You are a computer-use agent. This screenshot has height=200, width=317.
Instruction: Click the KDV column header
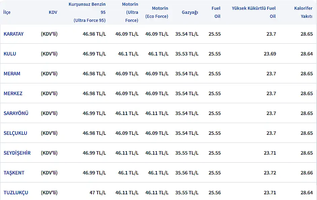pyautogui.click(x=53, y=12)
